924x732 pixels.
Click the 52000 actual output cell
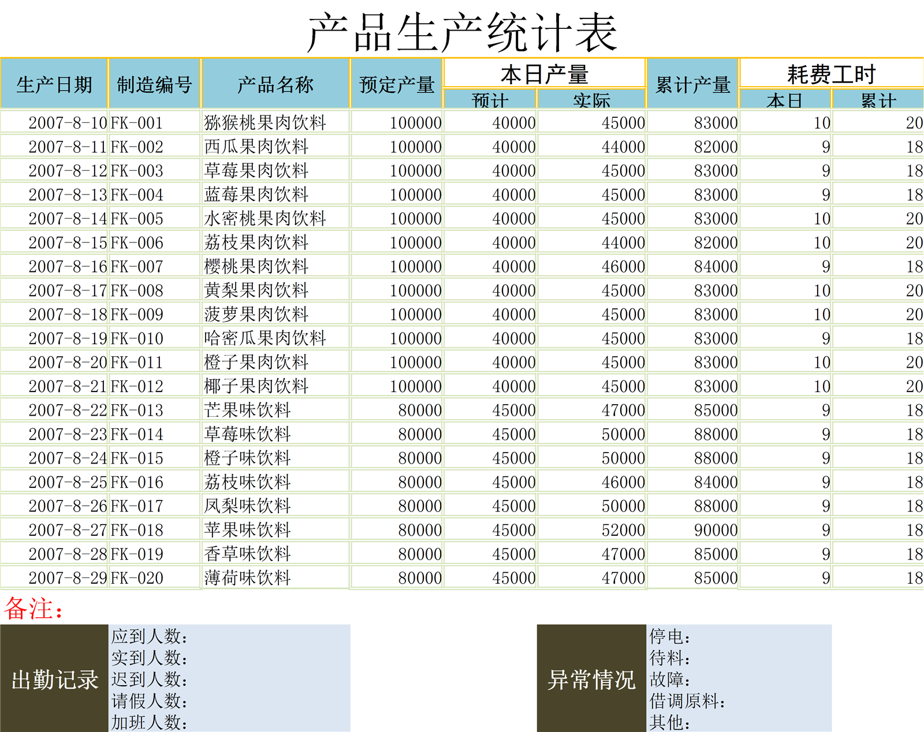(623, 530)
